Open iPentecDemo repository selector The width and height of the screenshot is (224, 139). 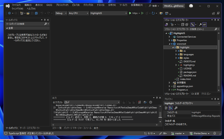[x=199, y=133]
